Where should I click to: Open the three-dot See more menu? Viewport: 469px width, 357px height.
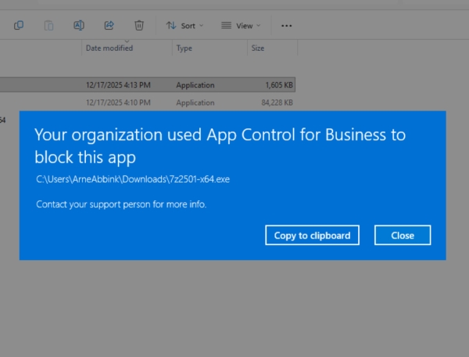coord(286,25)
